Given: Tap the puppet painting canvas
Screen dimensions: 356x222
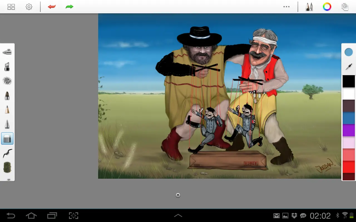Looking at the screenshot, I should coord(220,96).
